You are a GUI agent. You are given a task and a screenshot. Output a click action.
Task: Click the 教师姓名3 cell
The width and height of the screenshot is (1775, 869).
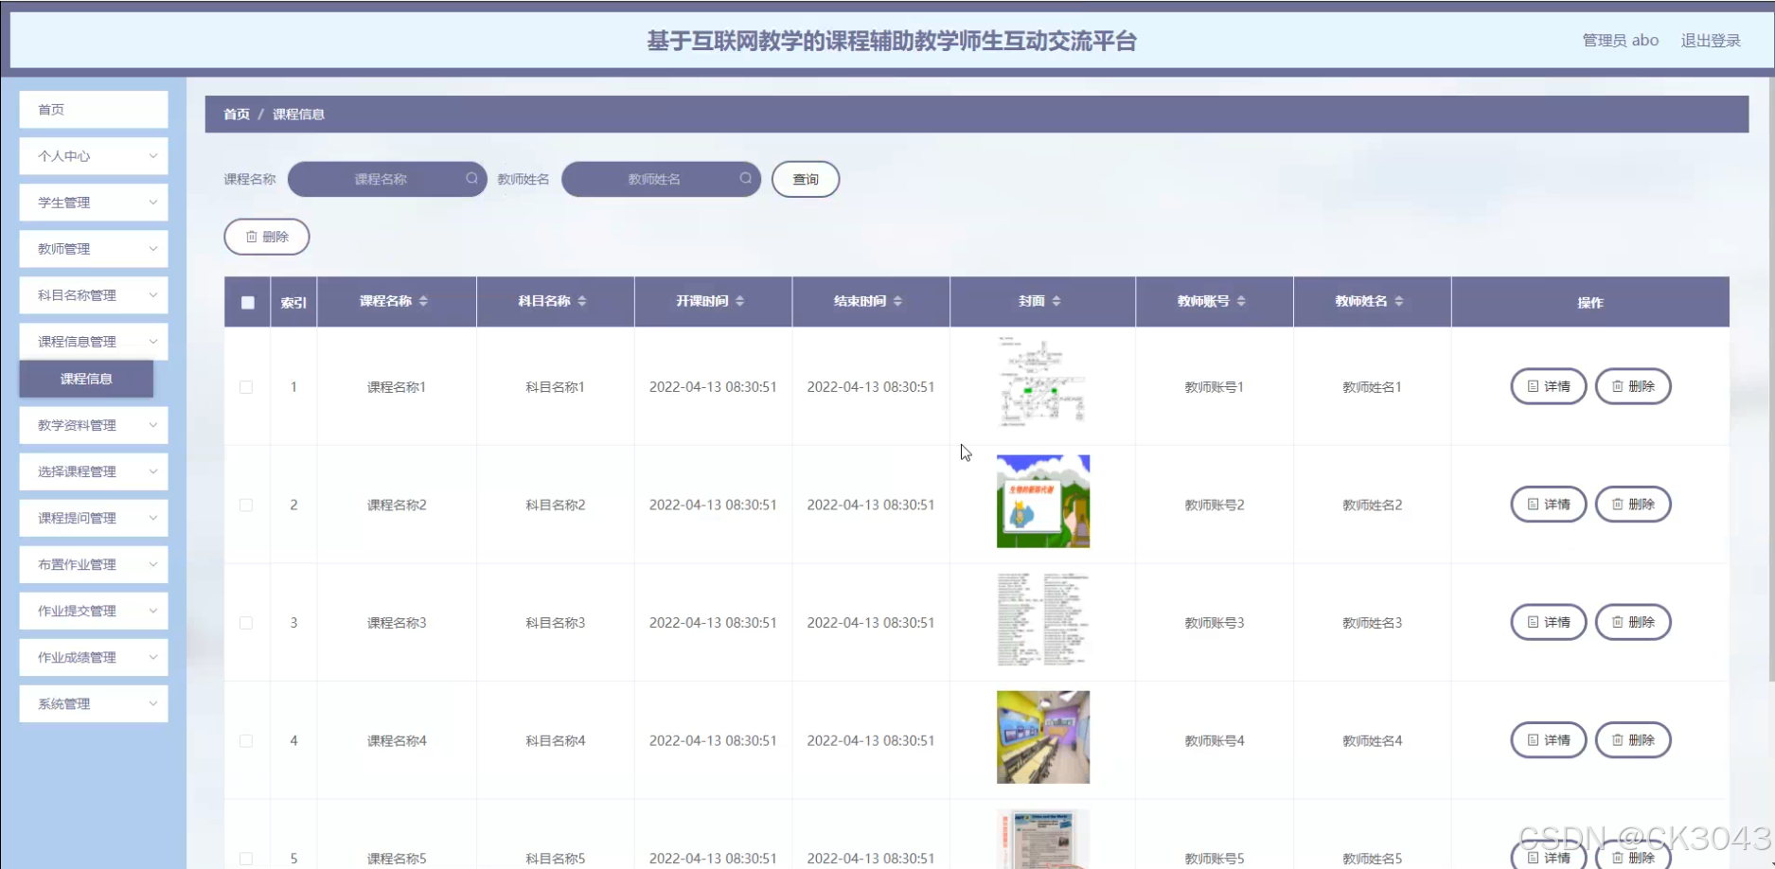(1373, 623)
